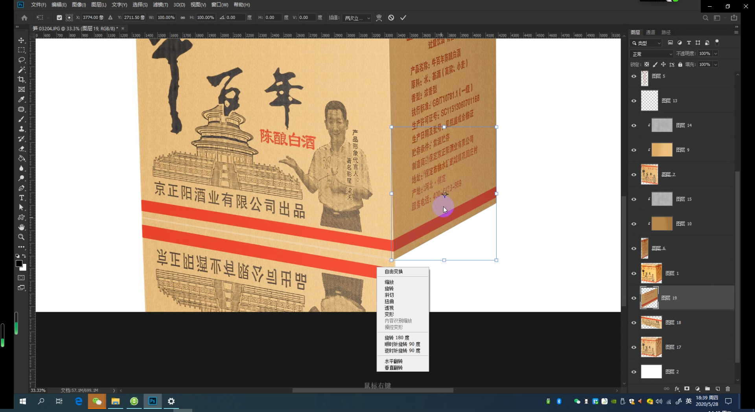Open layer style fx menu
The height and width of the screenshot is (412, 755).
click(677, 389)
